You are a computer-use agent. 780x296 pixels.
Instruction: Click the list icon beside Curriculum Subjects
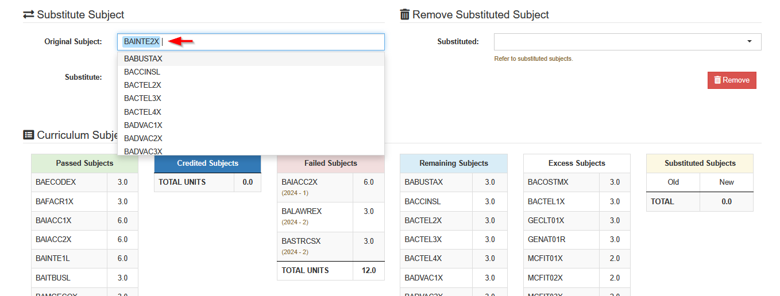(x=29, y=135)
